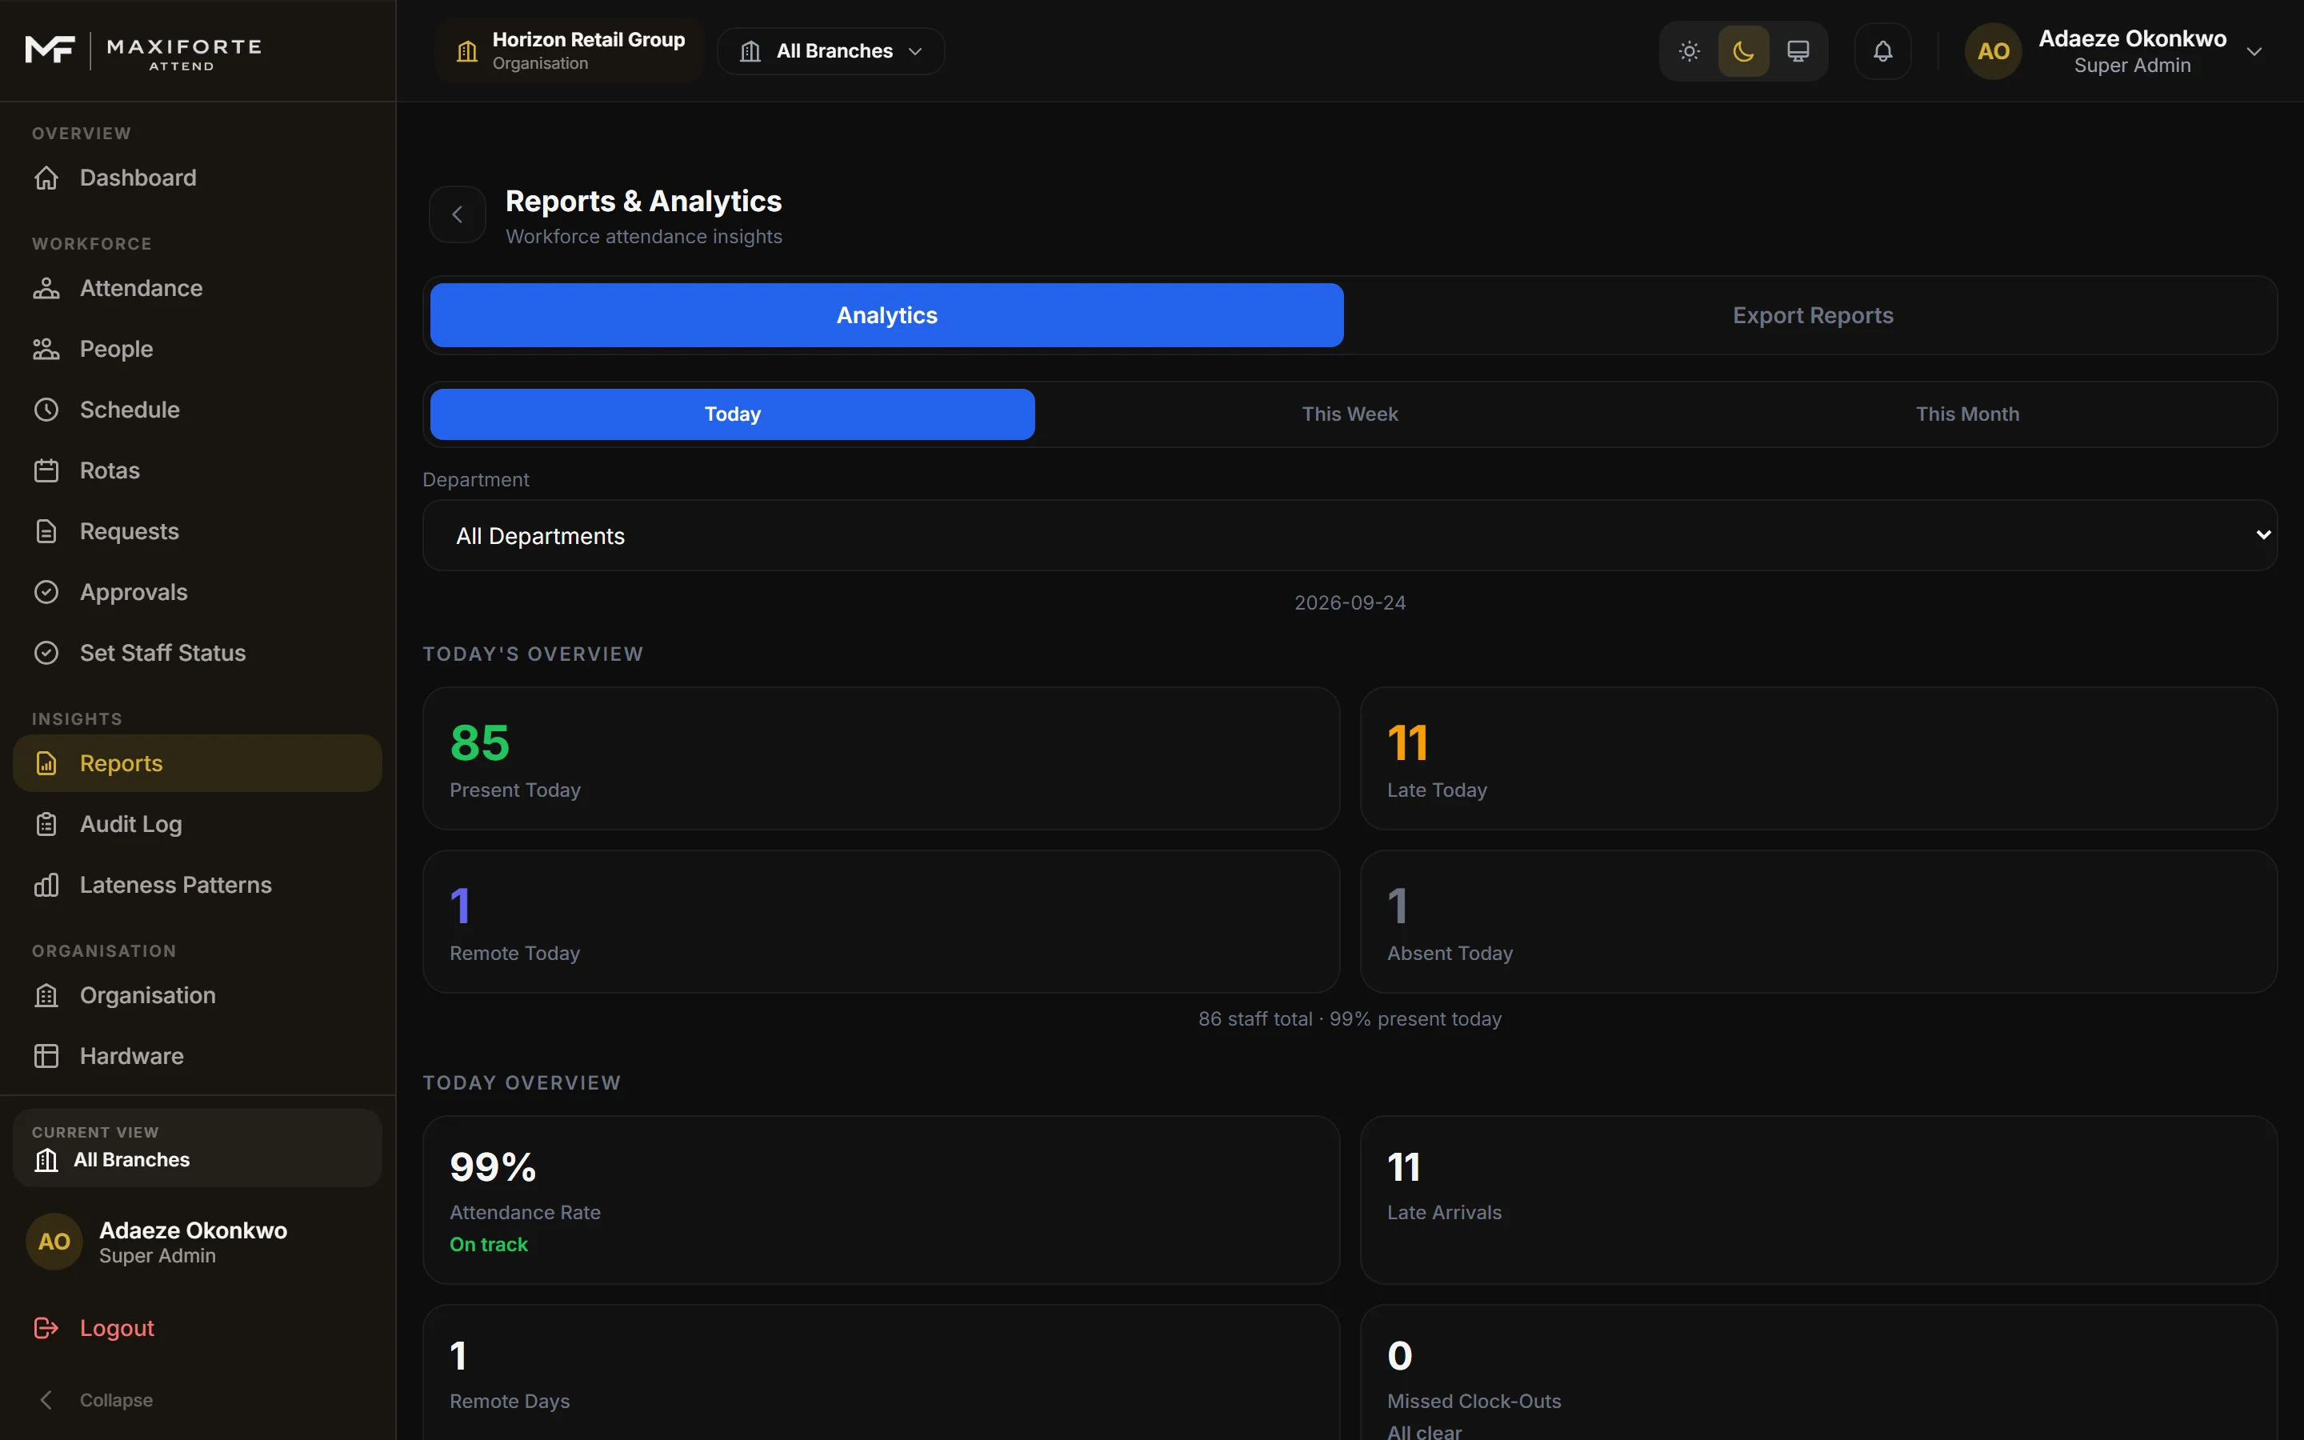Open the notifications bell

1882,51
